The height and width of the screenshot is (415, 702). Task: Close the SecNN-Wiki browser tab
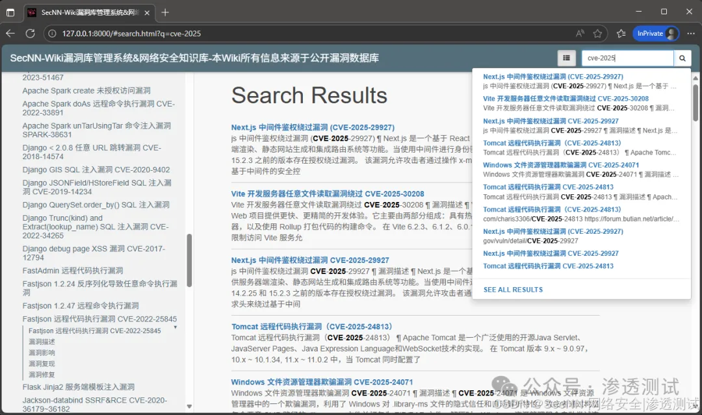tap(147, 13)
